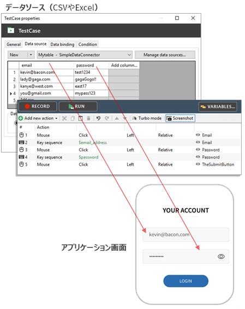Click the $password variable value
This screenshot has width=245, height=309.
pos(88,157)
